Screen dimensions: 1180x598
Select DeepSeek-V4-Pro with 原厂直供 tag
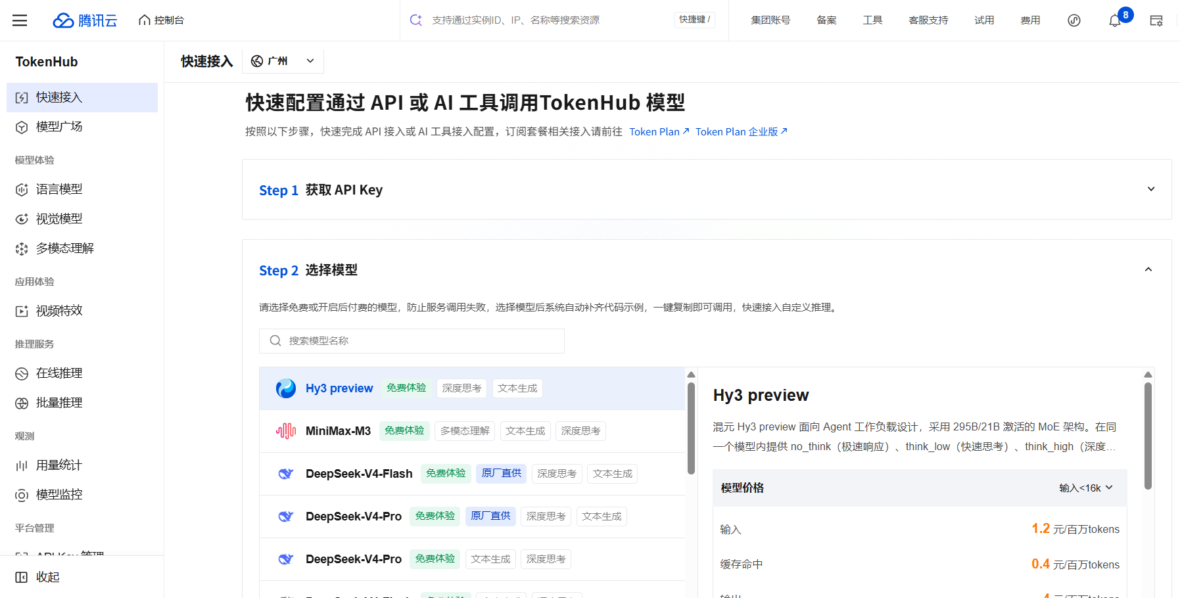[472, 517]
